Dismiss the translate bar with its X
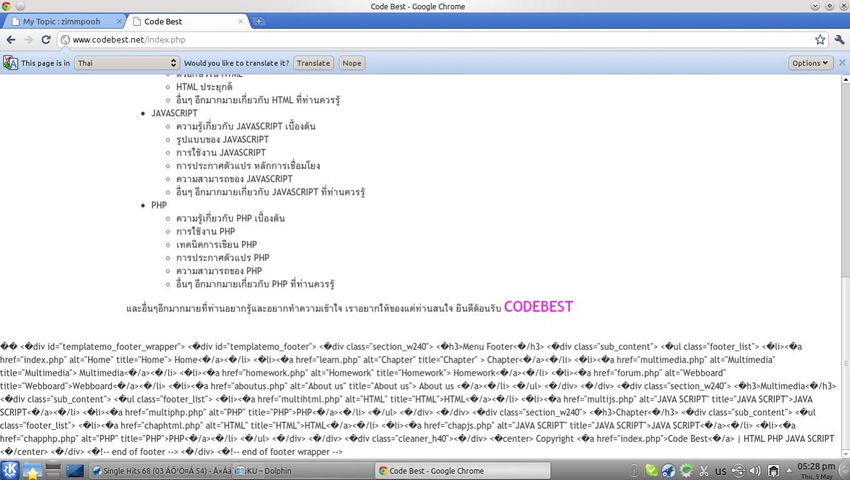Screen dimensions: 850x480 842,62
